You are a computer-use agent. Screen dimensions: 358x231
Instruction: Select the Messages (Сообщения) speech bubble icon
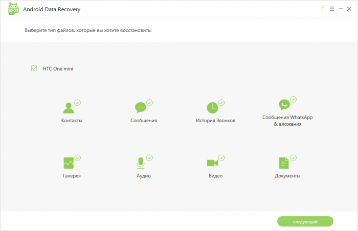coord(140,108)
